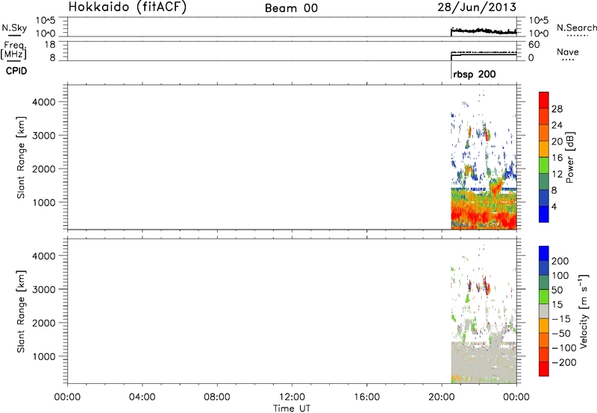Click the "60" Nave axis value
This screenshot has width=597, height=413.
(534, 45)
